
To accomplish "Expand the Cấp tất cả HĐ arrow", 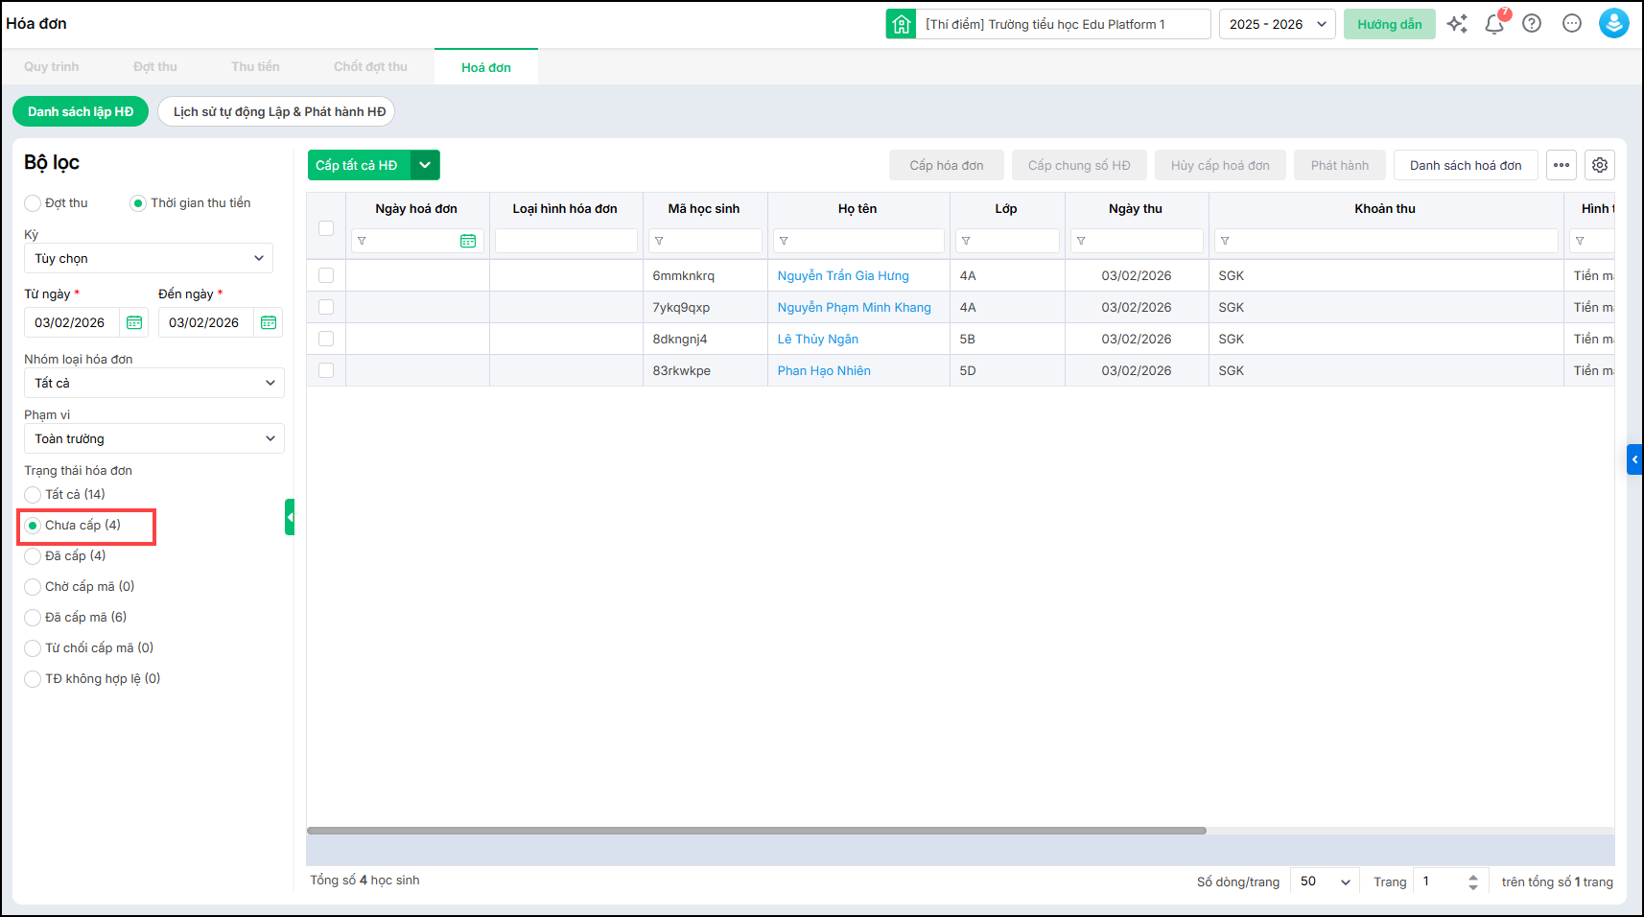I will (425, 165).
